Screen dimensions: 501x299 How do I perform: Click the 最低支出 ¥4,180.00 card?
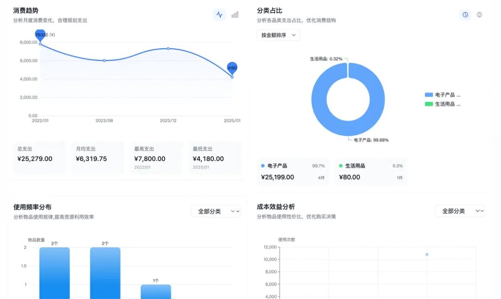click(x=215, y=158)
